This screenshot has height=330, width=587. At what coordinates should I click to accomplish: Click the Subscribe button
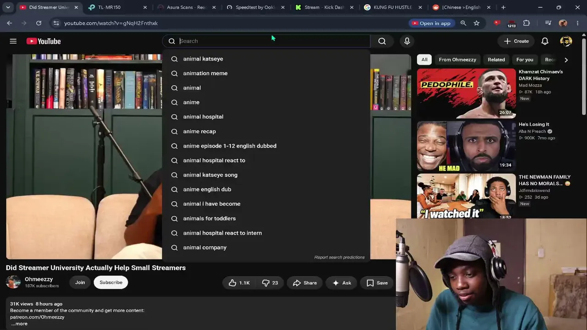[111, 282]
